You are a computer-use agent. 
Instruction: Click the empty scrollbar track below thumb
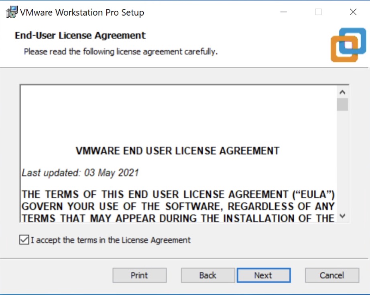(342, 160)
